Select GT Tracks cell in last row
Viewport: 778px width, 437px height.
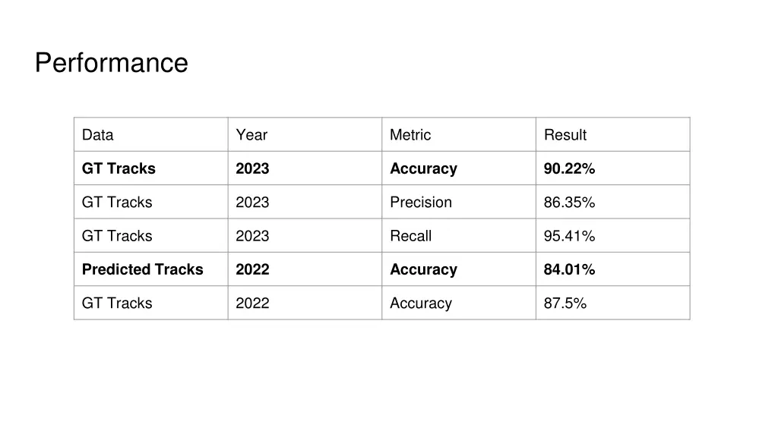click(151, 303)
